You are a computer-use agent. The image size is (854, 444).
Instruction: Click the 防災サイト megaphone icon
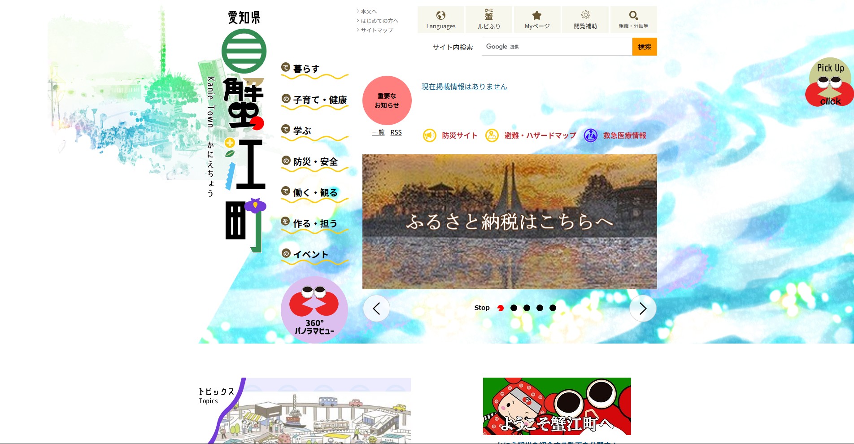point(430,135)
